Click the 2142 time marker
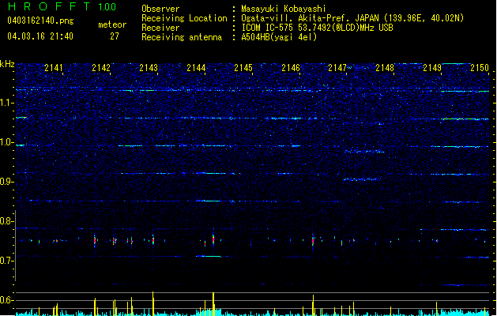 (101, 68)
